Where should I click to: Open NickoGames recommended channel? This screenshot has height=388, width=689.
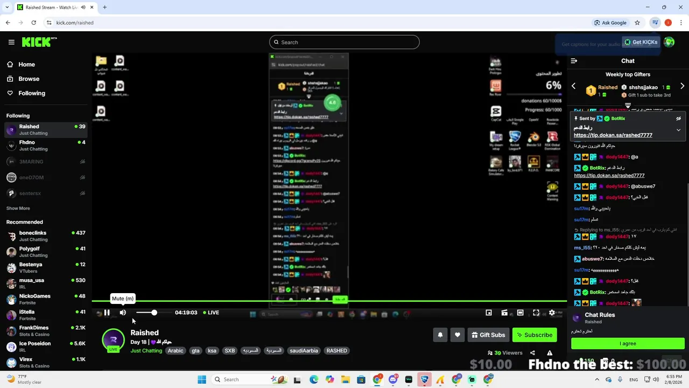point(46,299)
